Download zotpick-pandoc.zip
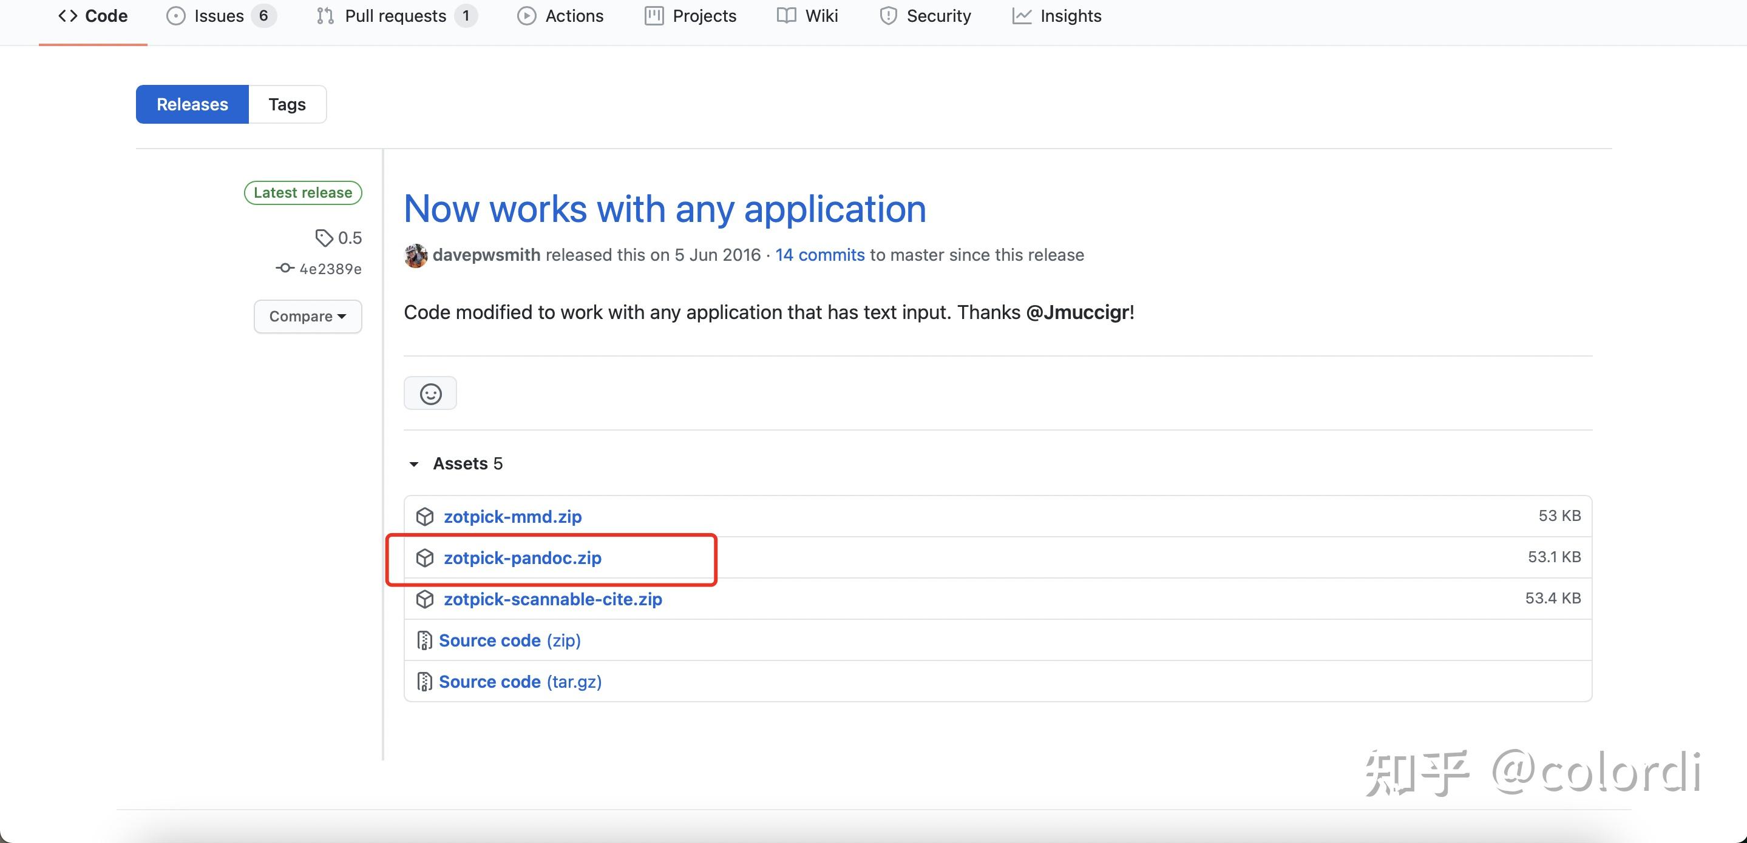This screenshot has width=1747, height=843. 522,558
